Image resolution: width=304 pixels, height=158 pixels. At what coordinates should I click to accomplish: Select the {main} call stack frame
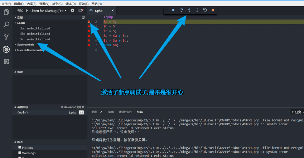(x=23, y=113)
